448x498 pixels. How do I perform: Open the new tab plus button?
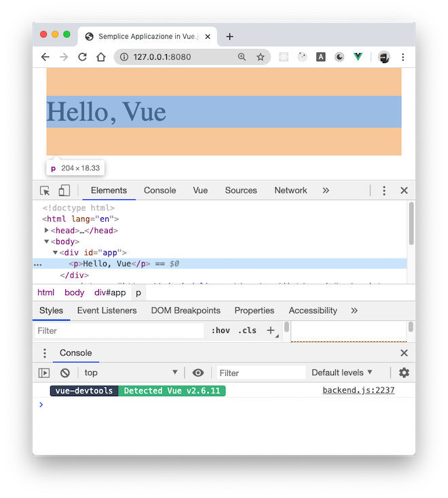229,37
